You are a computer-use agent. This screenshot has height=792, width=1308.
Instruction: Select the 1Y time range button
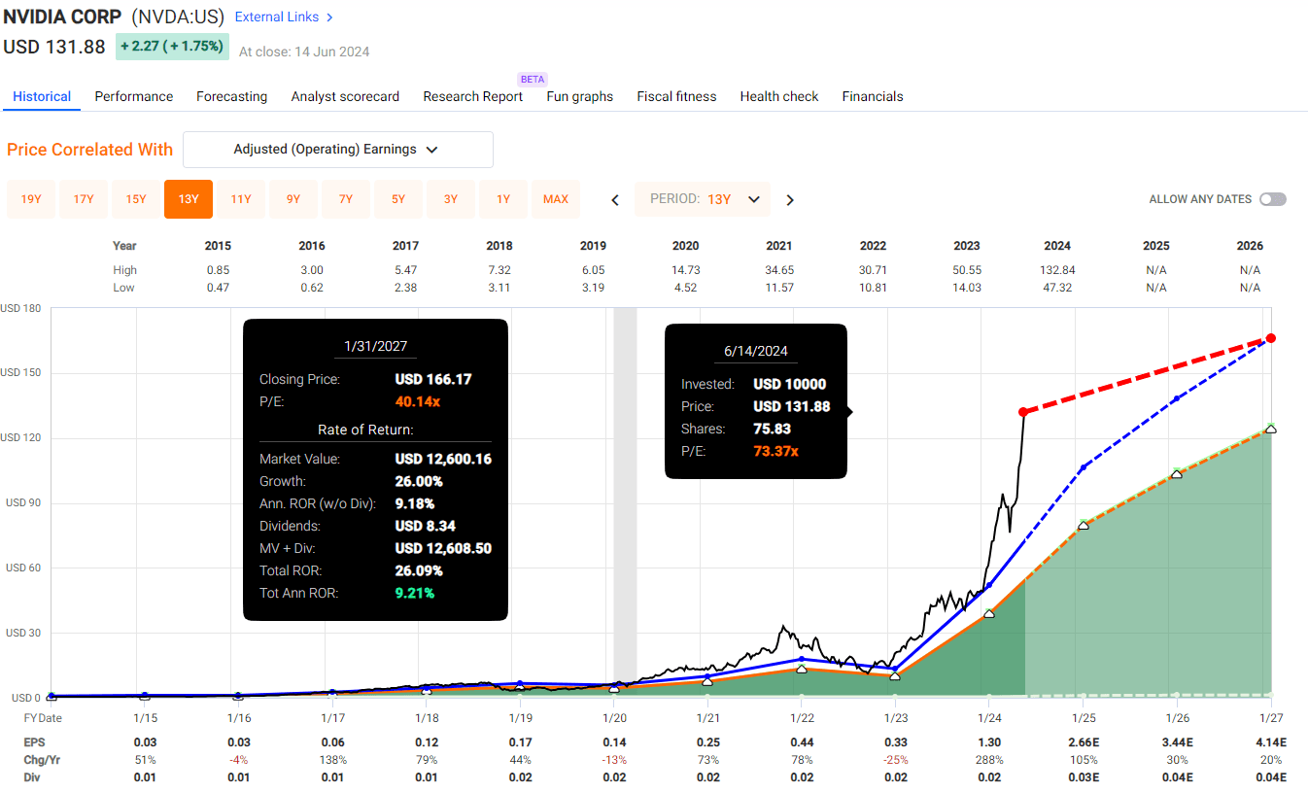503,199
